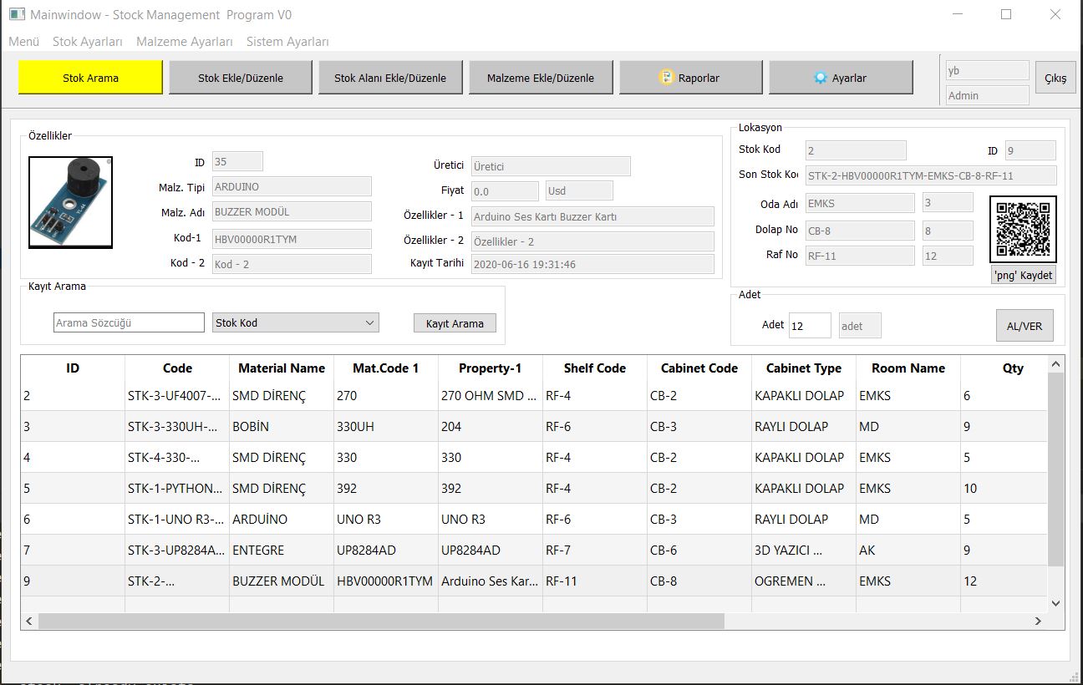Image resolution: width=1083 pixels, height=685 pixels.
Task: Click the Kayıt Arama search button
Action: click(455, 323)
